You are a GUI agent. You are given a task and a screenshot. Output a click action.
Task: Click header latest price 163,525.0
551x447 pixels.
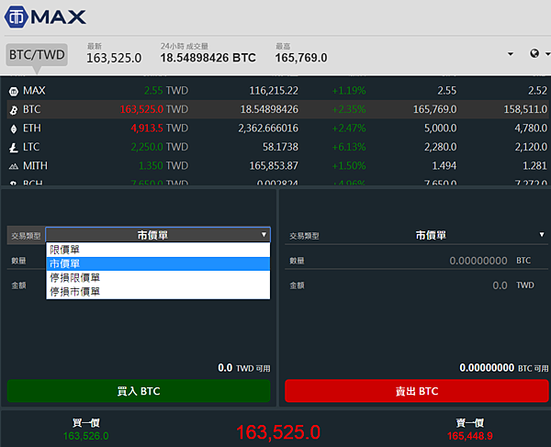(114, 58)
